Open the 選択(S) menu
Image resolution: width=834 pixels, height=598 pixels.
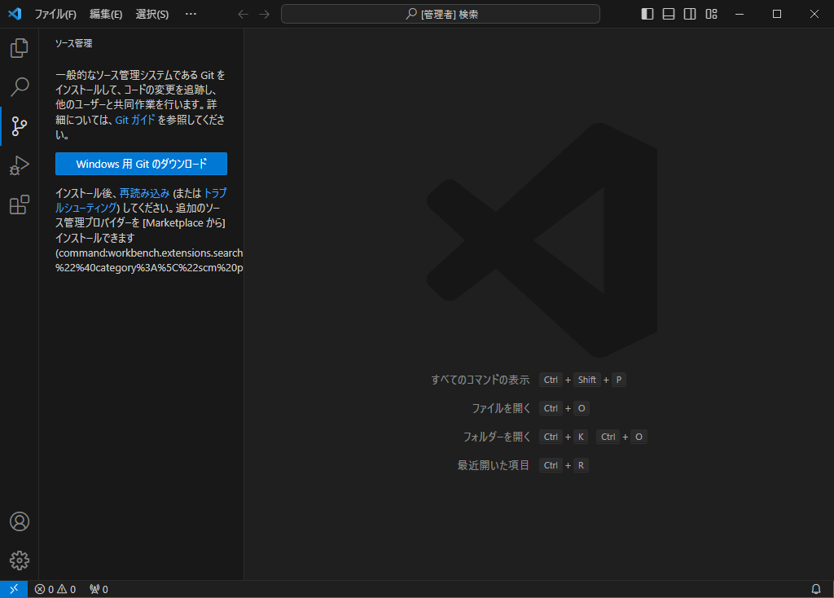152,15
